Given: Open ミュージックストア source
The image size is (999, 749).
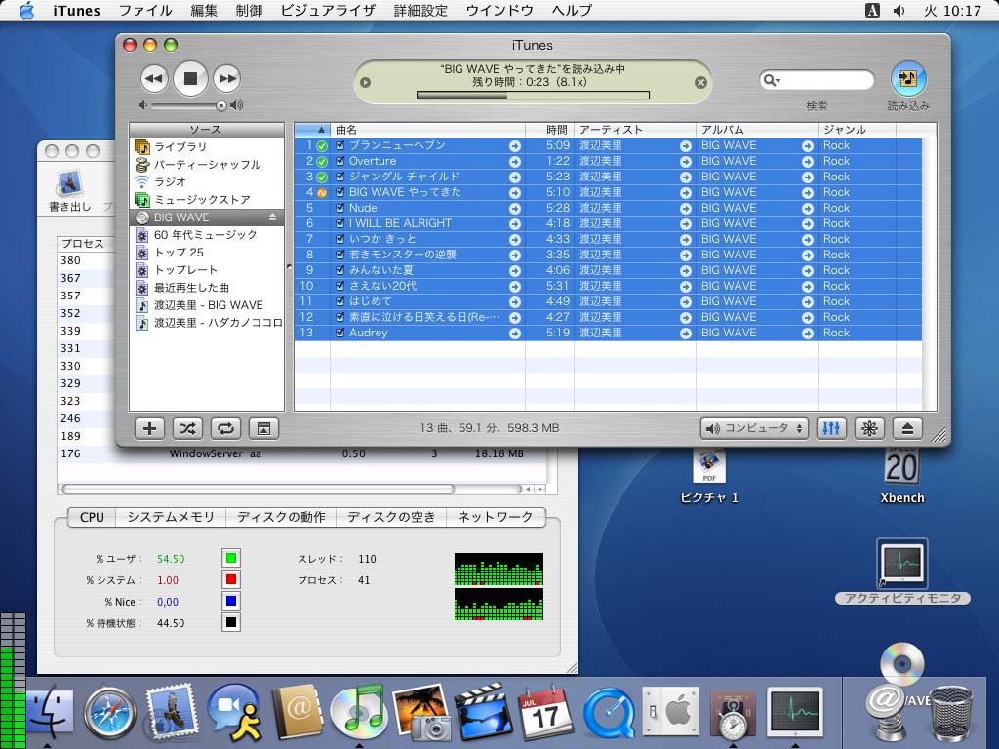Looking at the screenshot, I should (207, 200).
